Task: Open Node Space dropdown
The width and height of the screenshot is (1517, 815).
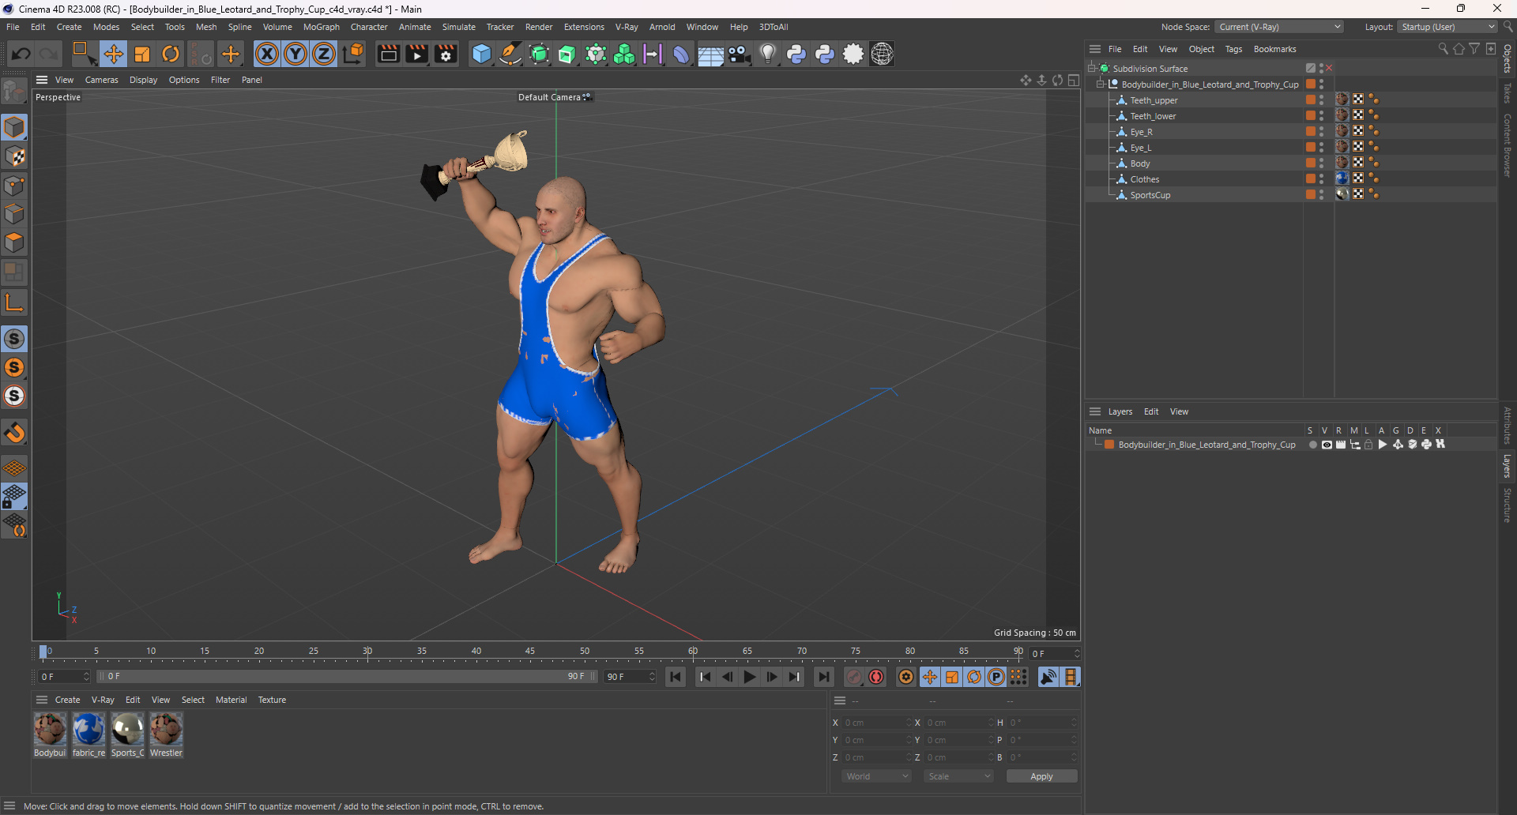Action: pos(1278,27)
